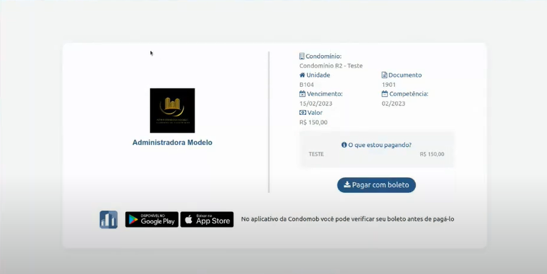Click the Vencimento calendar icon

pos(302,94)
